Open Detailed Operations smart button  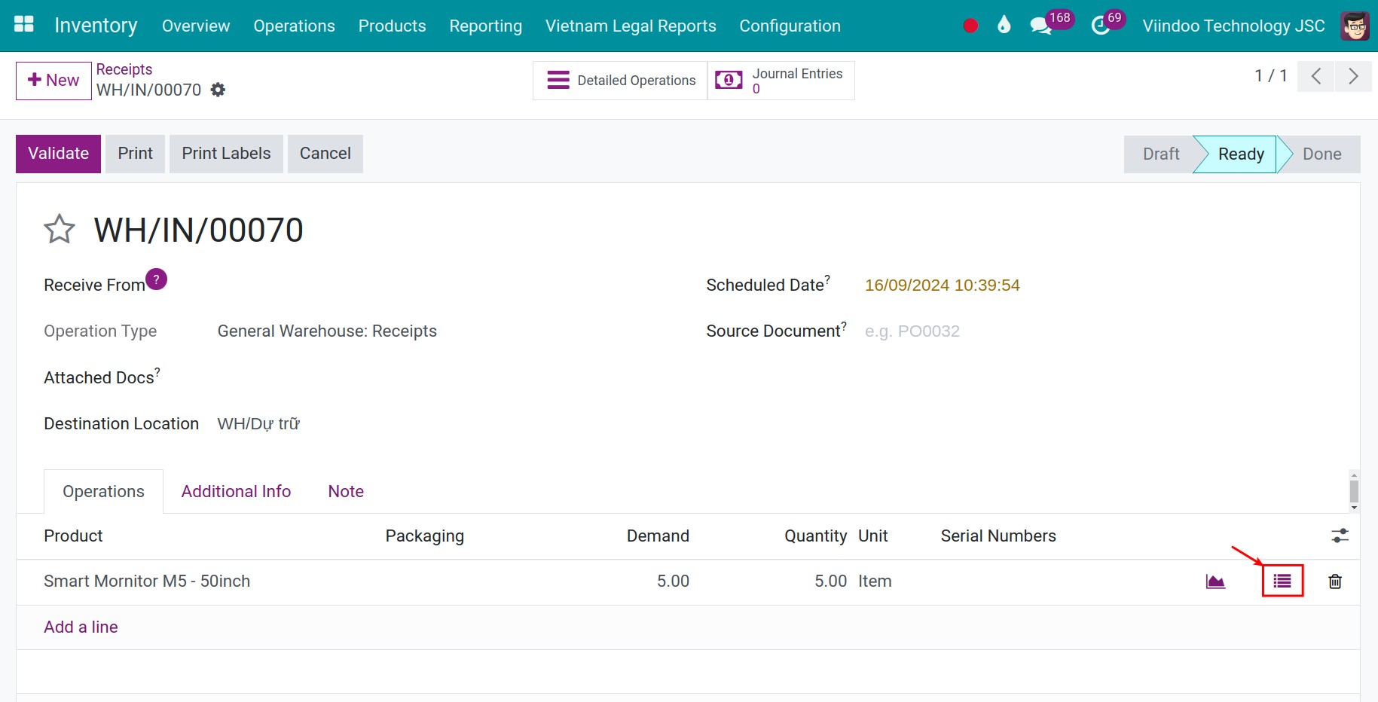click(620, 80)
